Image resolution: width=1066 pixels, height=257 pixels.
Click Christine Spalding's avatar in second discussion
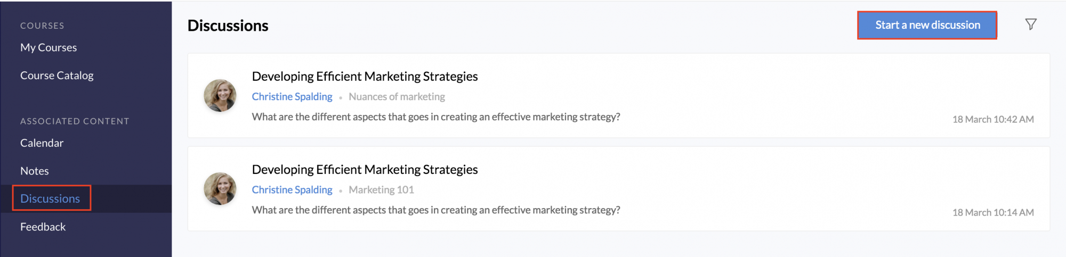[220, 189]
